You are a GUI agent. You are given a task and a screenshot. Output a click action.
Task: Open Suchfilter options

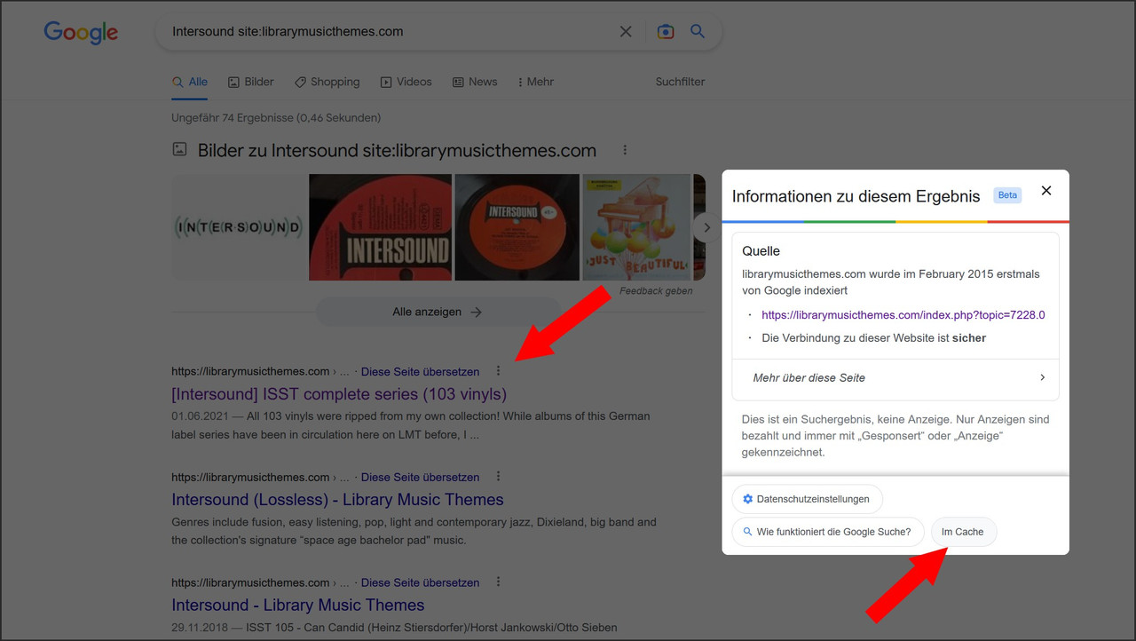coord(680,82)
